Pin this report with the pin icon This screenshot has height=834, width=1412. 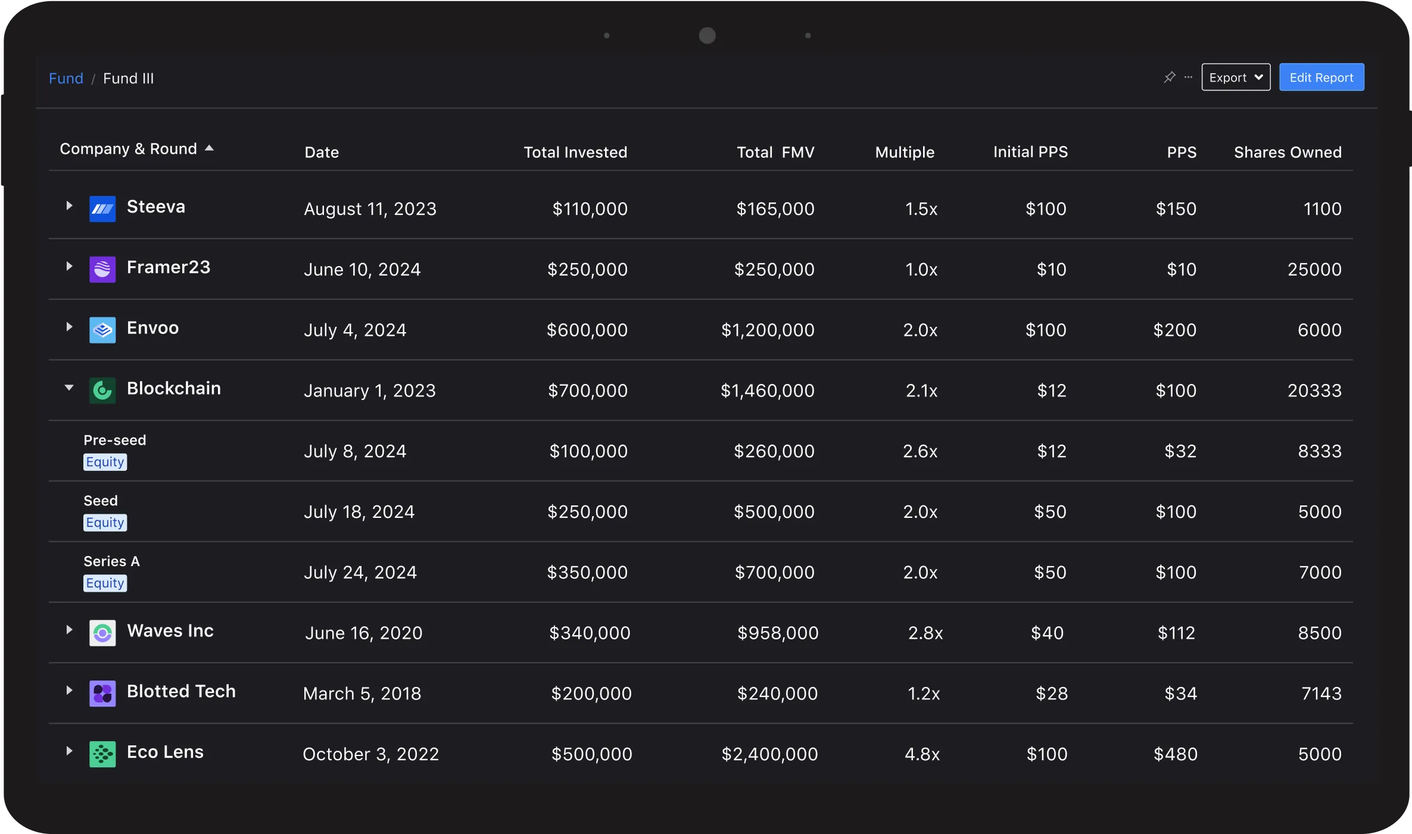coord(1170,77)
